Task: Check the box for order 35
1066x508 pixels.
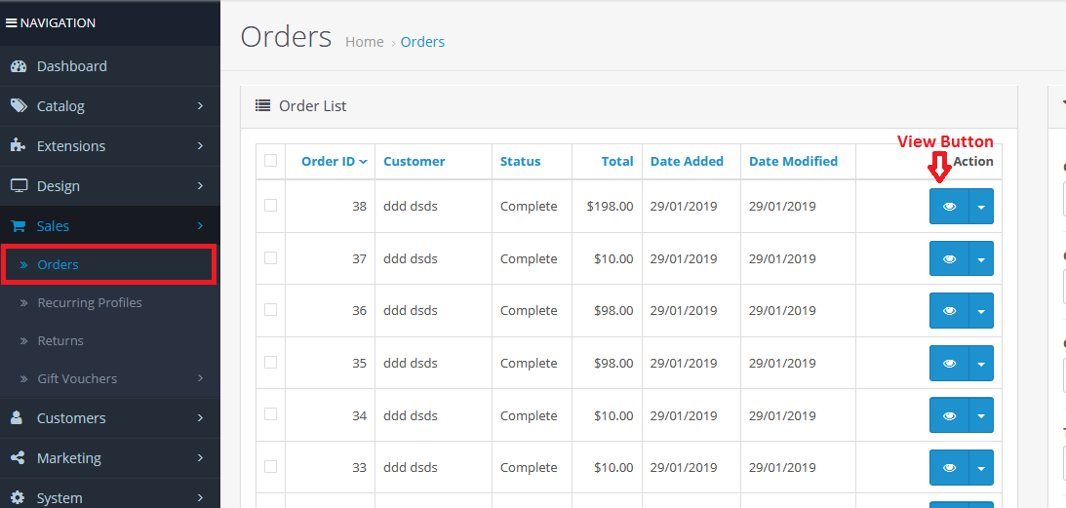Action: (x=270, y=363)
